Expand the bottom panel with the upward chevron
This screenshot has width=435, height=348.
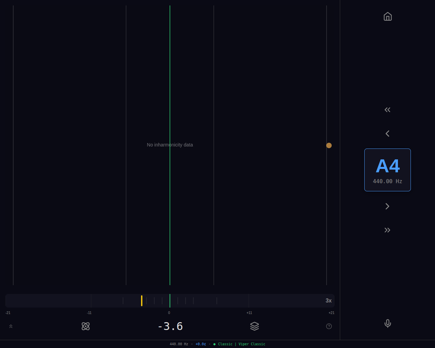click(11, 326)
